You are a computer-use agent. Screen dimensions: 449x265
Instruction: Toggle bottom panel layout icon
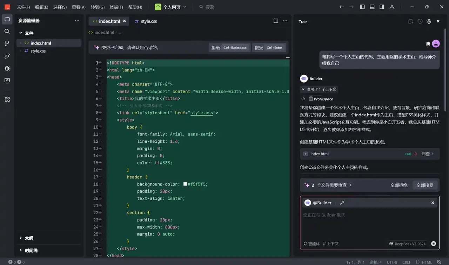[372, 7]
